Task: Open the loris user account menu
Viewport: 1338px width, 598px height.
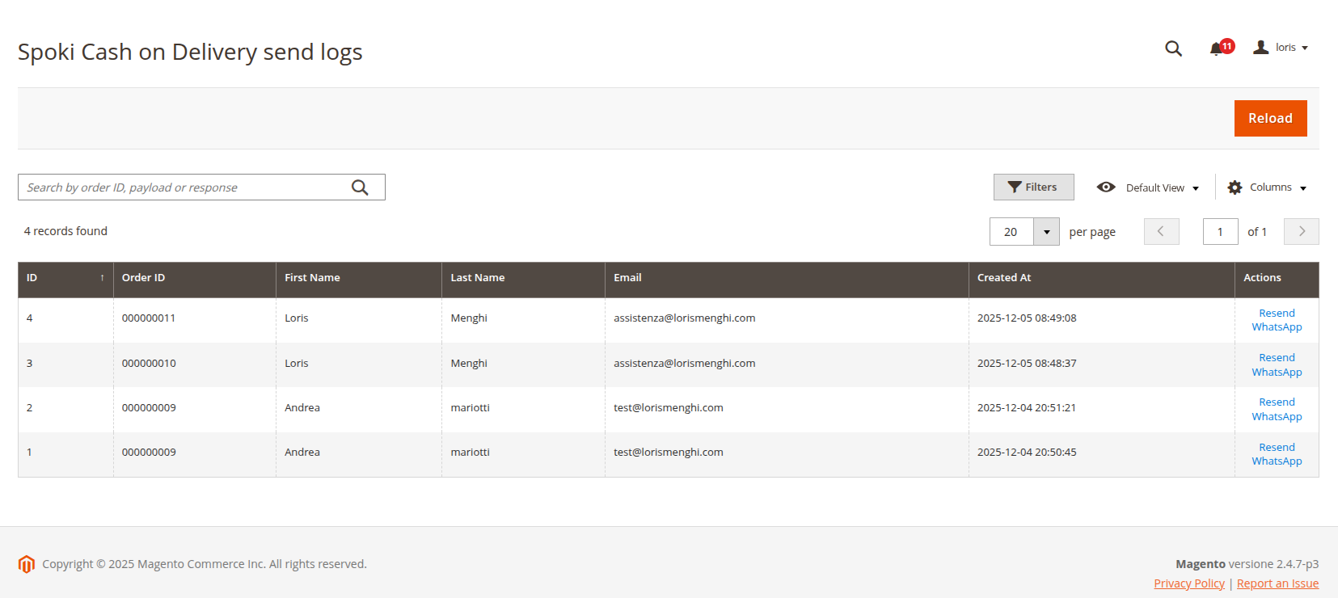Action: (x=1281, y=48)
